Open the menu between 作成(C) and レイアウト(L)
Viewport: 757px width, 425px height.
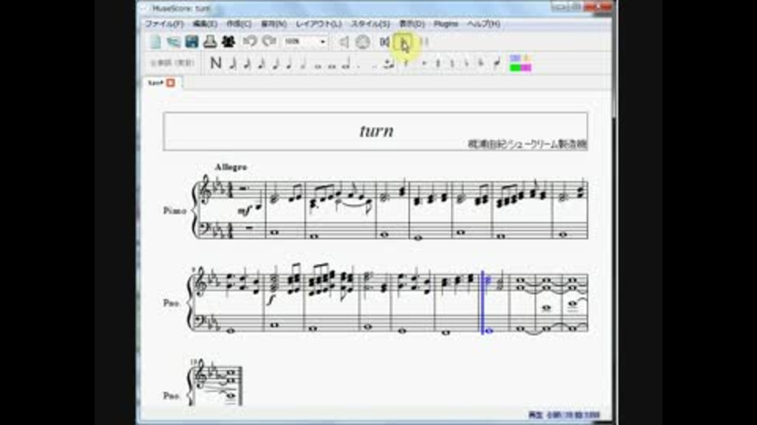click(274, 24)
